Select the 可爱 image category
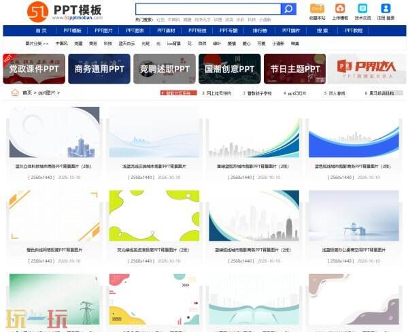Viewport: 408px width, 332px height. (261, 44)
